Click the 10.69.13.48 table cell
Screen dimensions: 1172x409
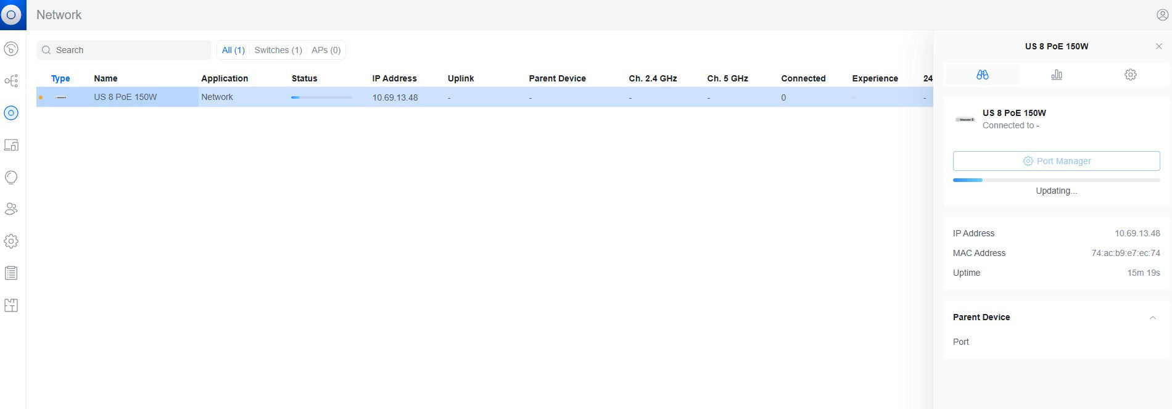(395, 97)
